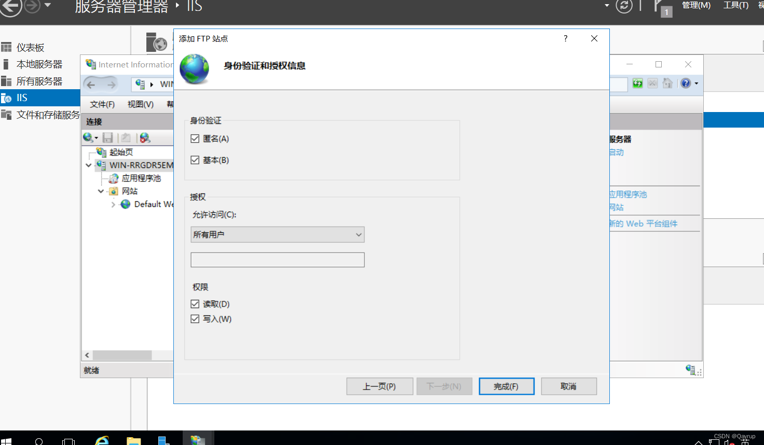Click the save connections disk icon
This screenshot has height=445, width=764.
108,137
